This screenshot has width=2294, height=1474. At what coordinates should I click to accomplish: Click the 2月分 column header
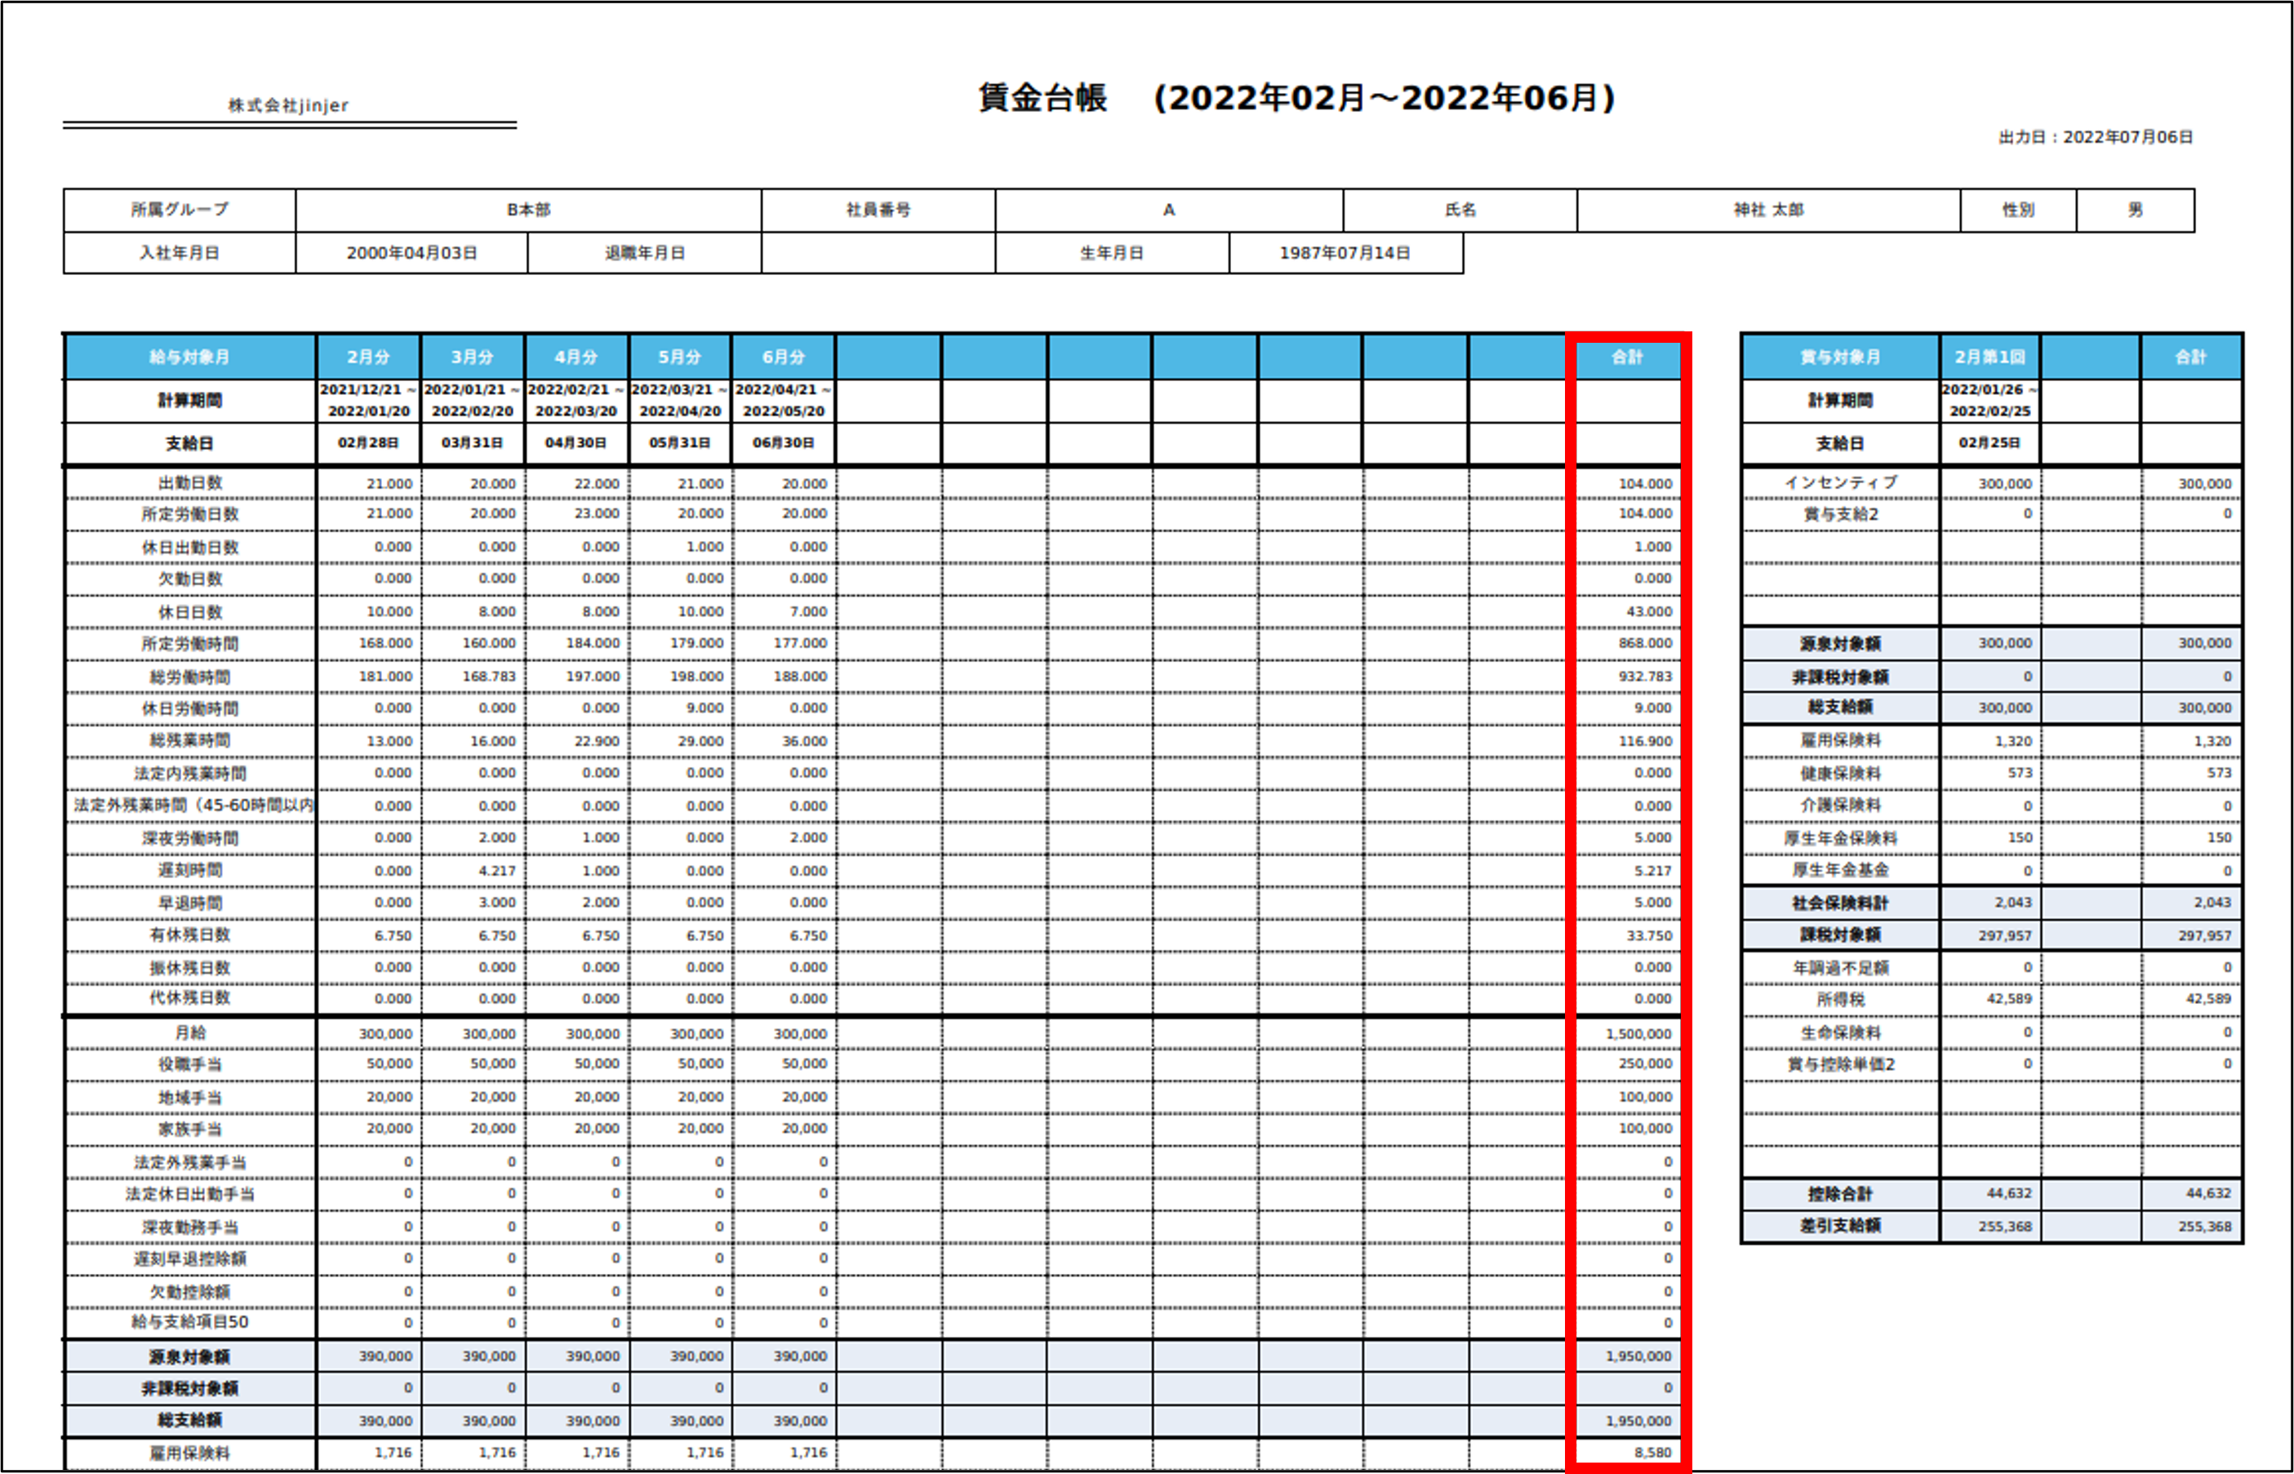click(x=367, y=357)
